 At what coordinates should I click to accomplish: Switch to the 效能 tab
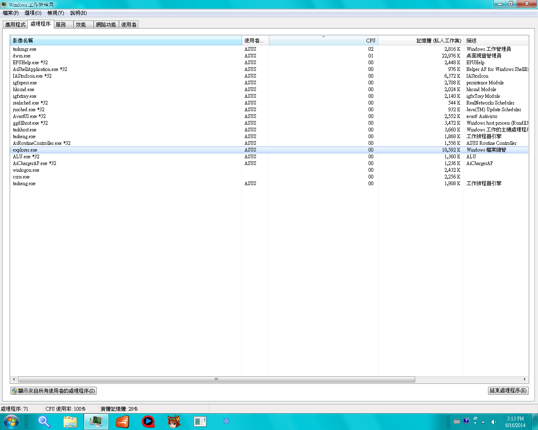pos(83,25)
